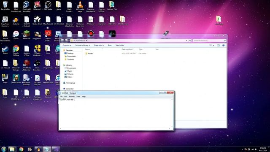The height and width of the screenshot is (152, 270).
Task: Select Computer in navigation pane
Action: coord(70,89)
